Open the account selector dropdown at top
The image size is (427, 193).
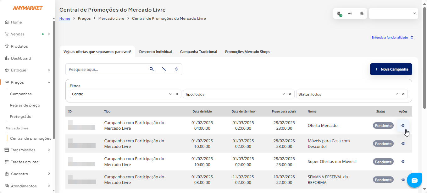point(393,13)
